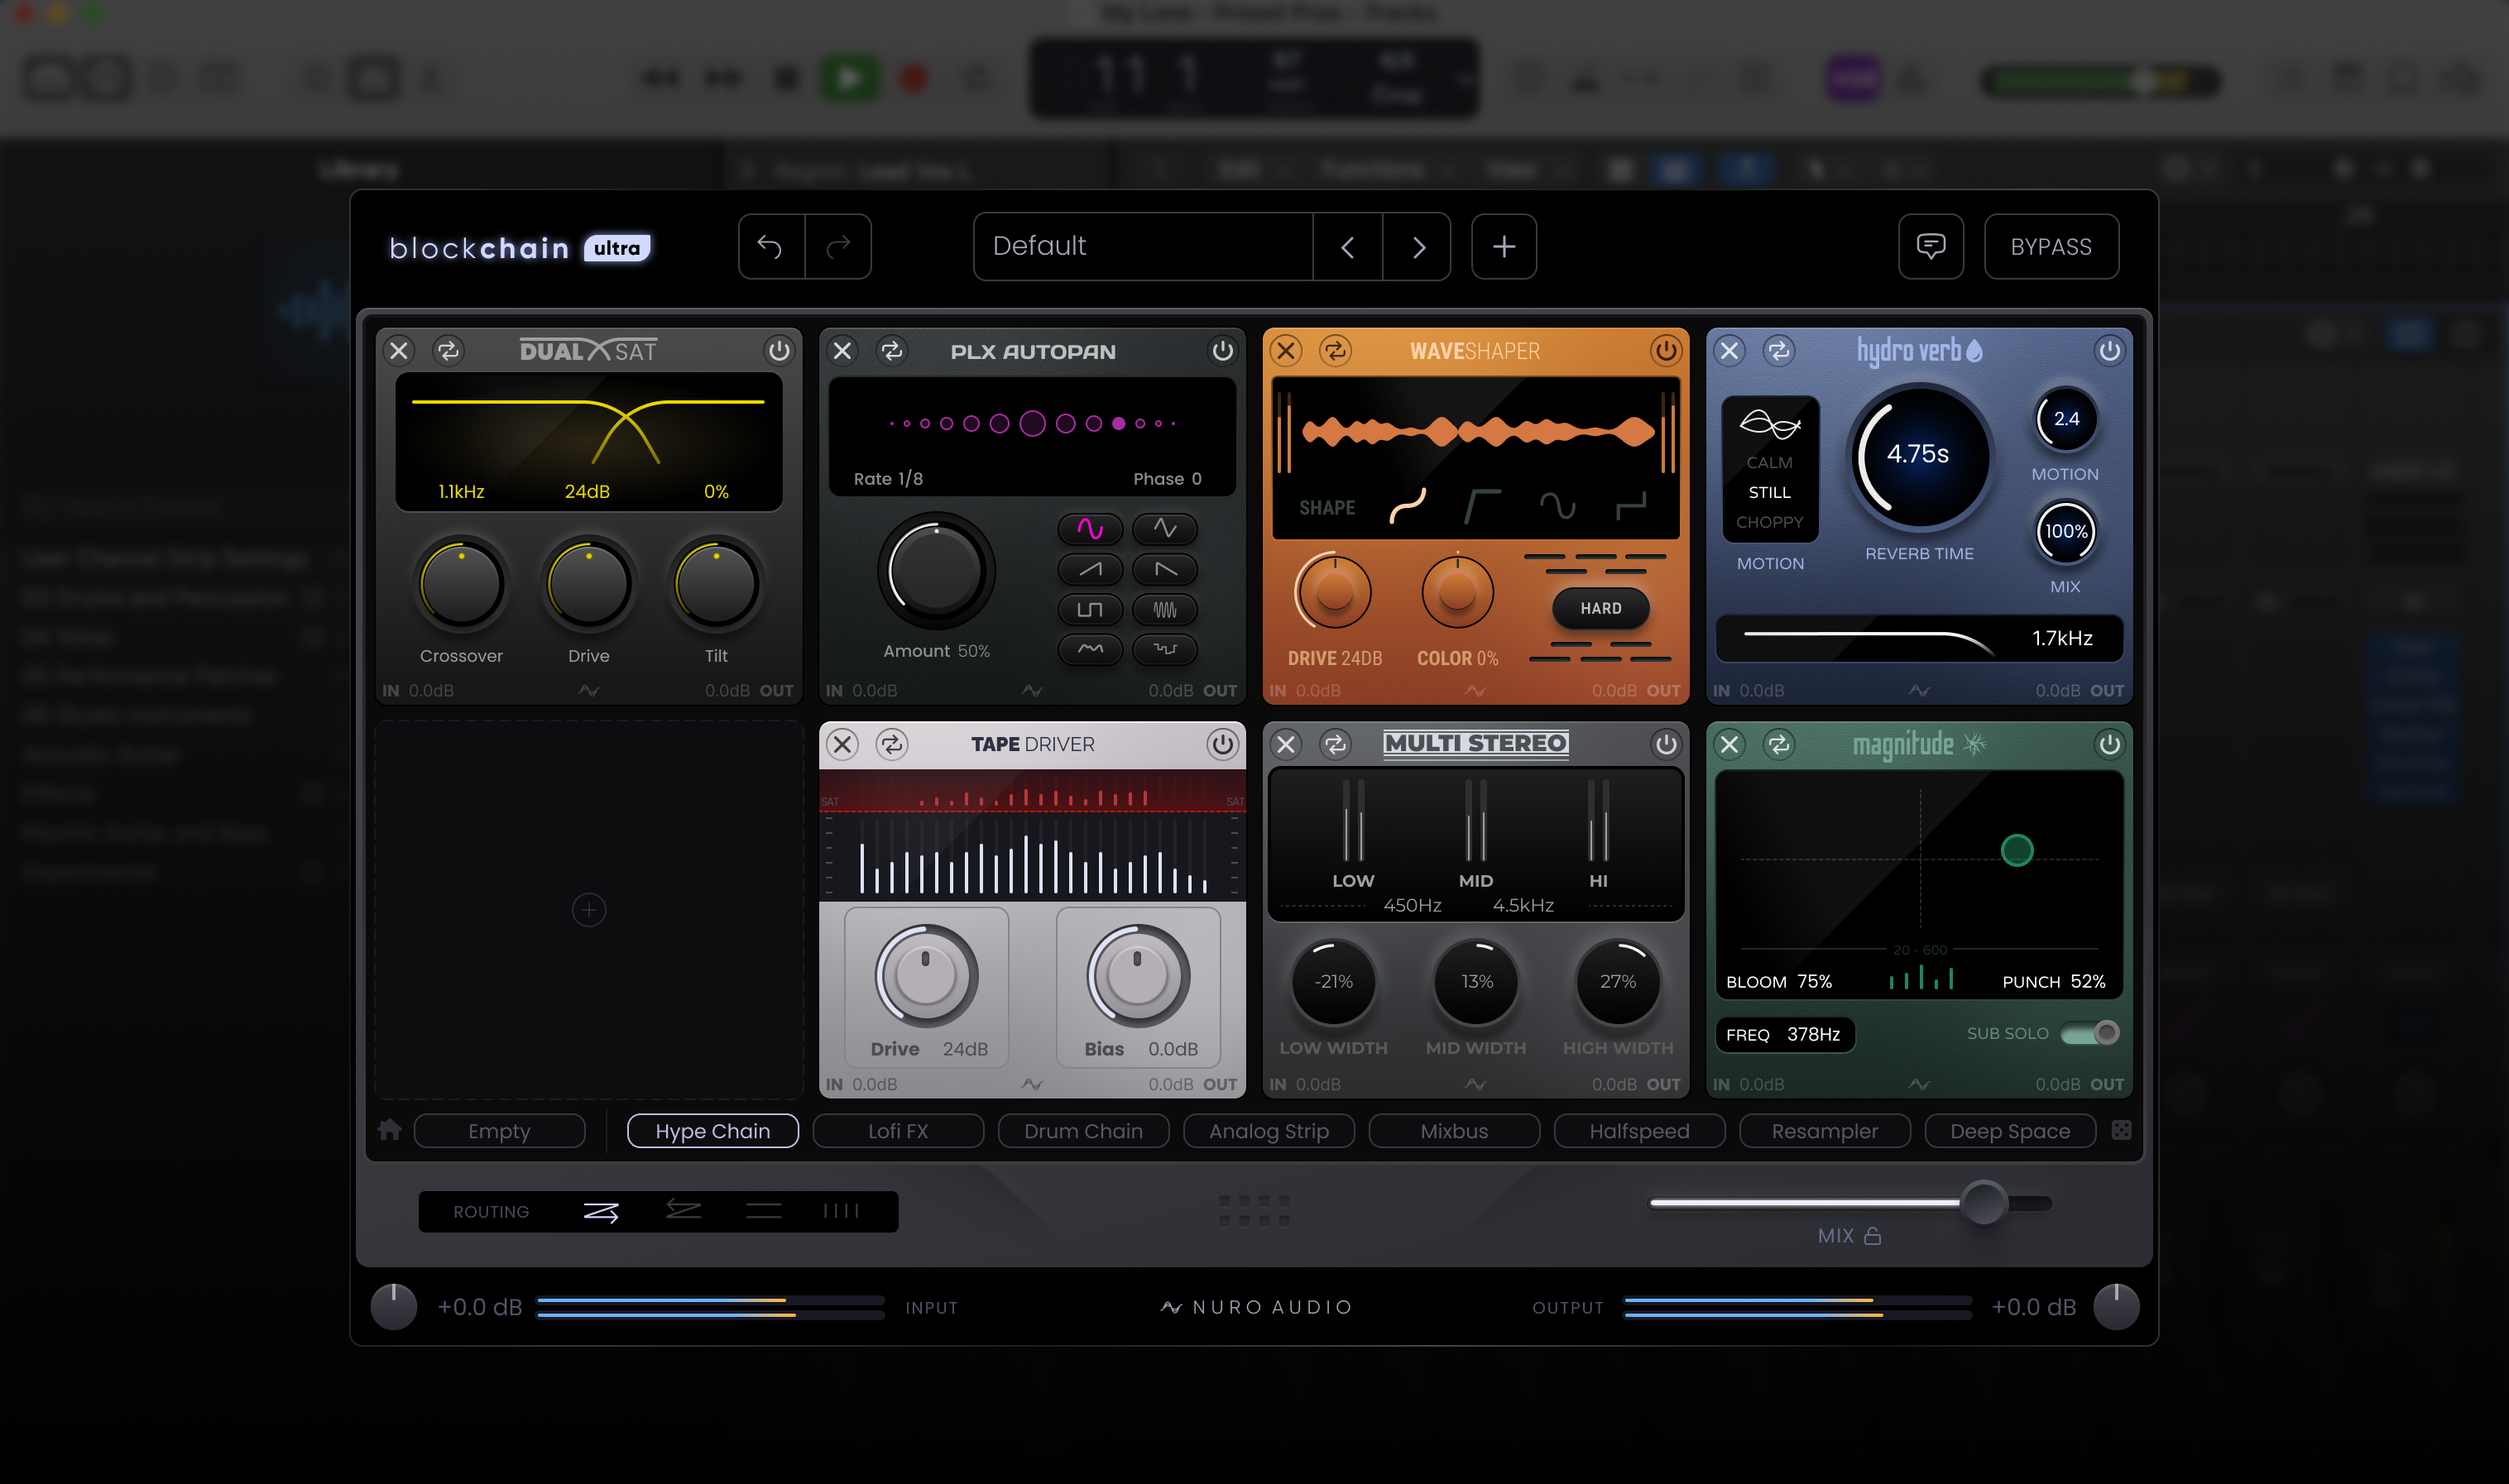This screenshot has height=1484, width=2509.
Task: Go to next preset with right chevron
Action: click(x=1418, y=247)
